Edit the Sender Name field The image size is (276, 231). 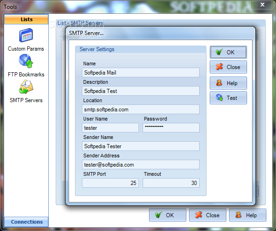[x=141, y=146]
